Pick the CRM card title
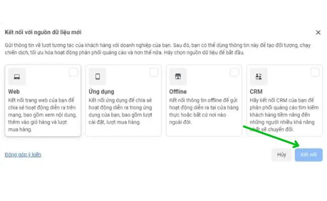 [x=256, y=92]
